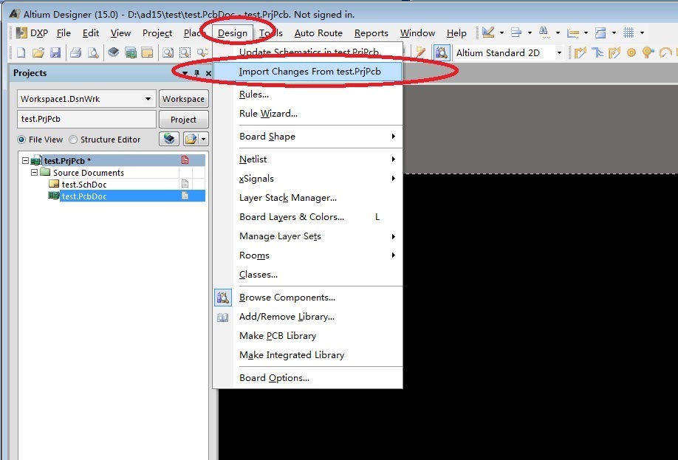Collapse the test.PrjPcb tree node
The width and height of the screenshot is (678, 460).
tap(26, 160)
